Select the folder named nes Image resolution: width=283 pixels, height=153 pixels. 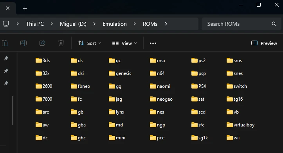pos(157,112)
